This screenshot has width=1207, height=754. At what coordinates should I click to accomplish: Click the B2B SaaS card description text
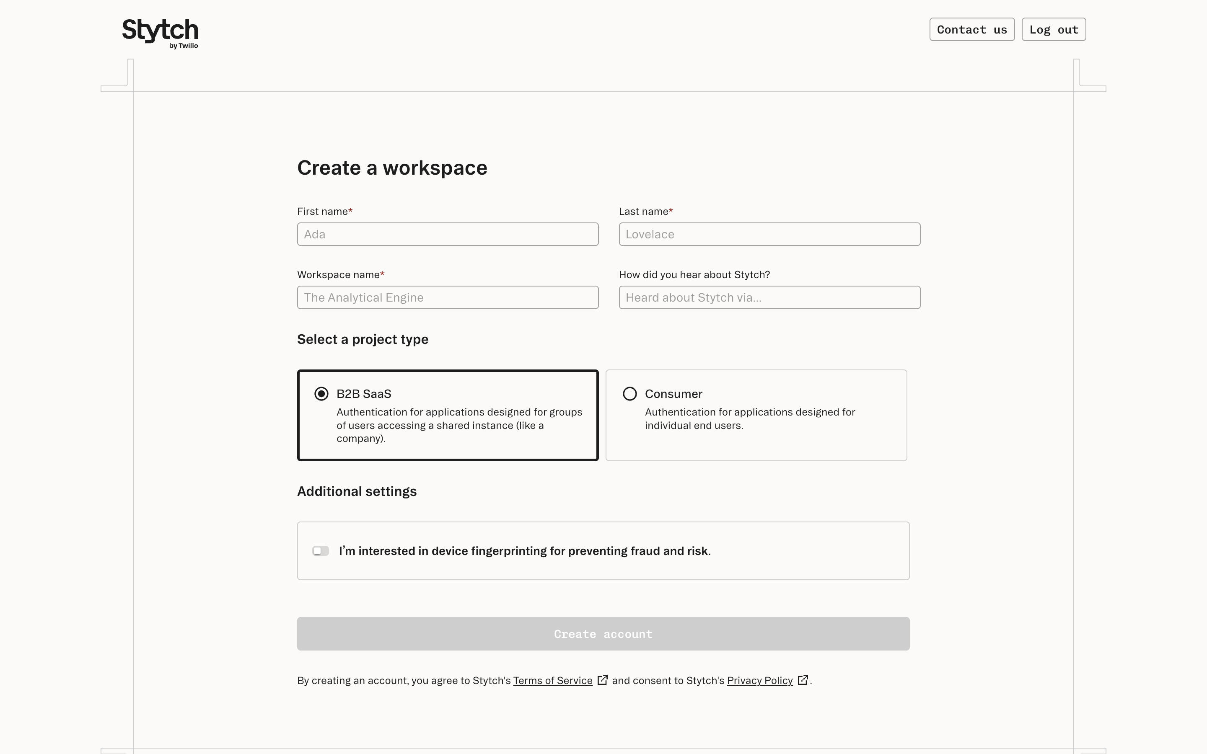(x=459, y=425)
